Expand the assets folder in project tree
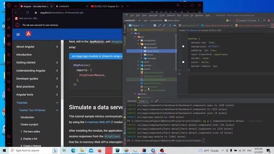Viewport: 274px width, 154px height. click(x=135, y=94)
